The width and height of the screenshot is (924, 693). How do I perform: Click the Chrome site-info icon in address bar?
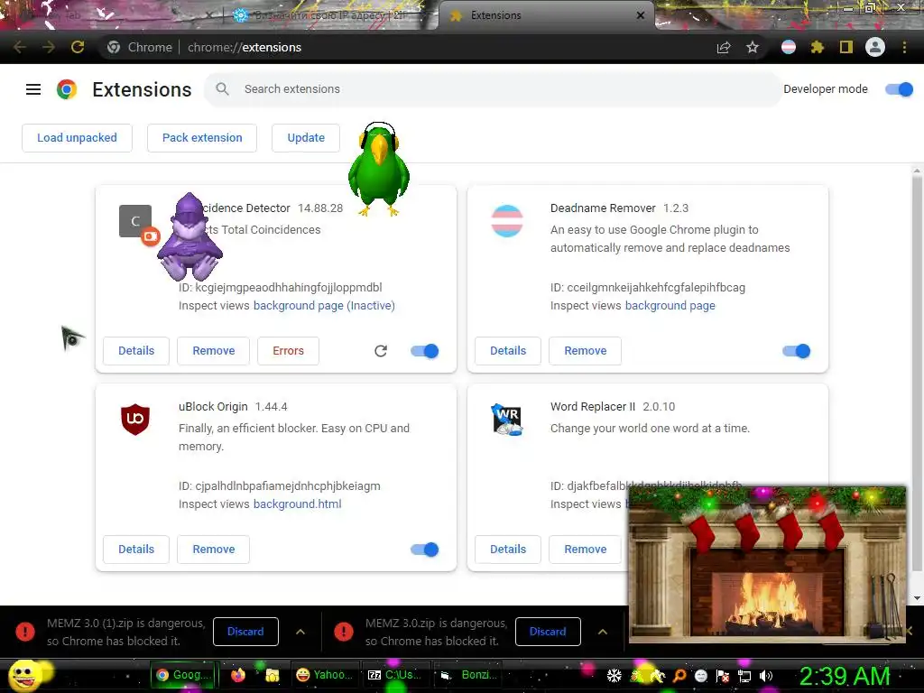pyautogui.click(x=114, y=47)
